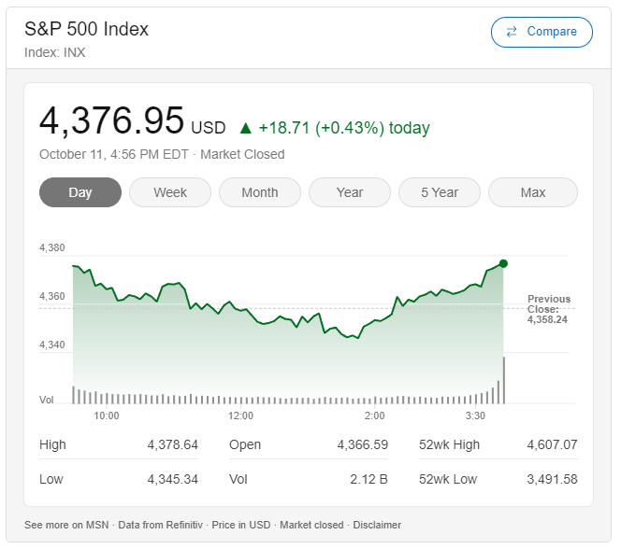621x549 pixels.
Task: Click the 4,376.95 index price
Action: [x=111, y=121]
